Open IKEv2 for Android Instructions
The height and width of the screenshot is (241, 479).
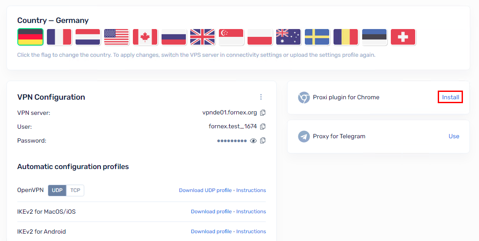tap(251, 231)
